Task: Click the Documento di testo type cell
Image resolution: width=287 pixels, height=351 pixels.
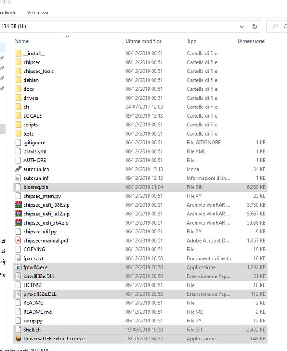Action: (x=209, y=258)
